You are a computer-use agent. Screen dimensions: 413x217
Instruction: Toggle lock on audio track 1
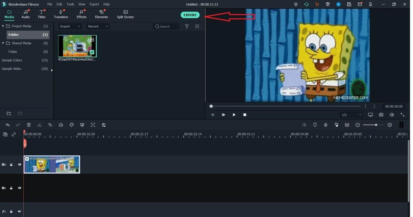tap(11, 211)
